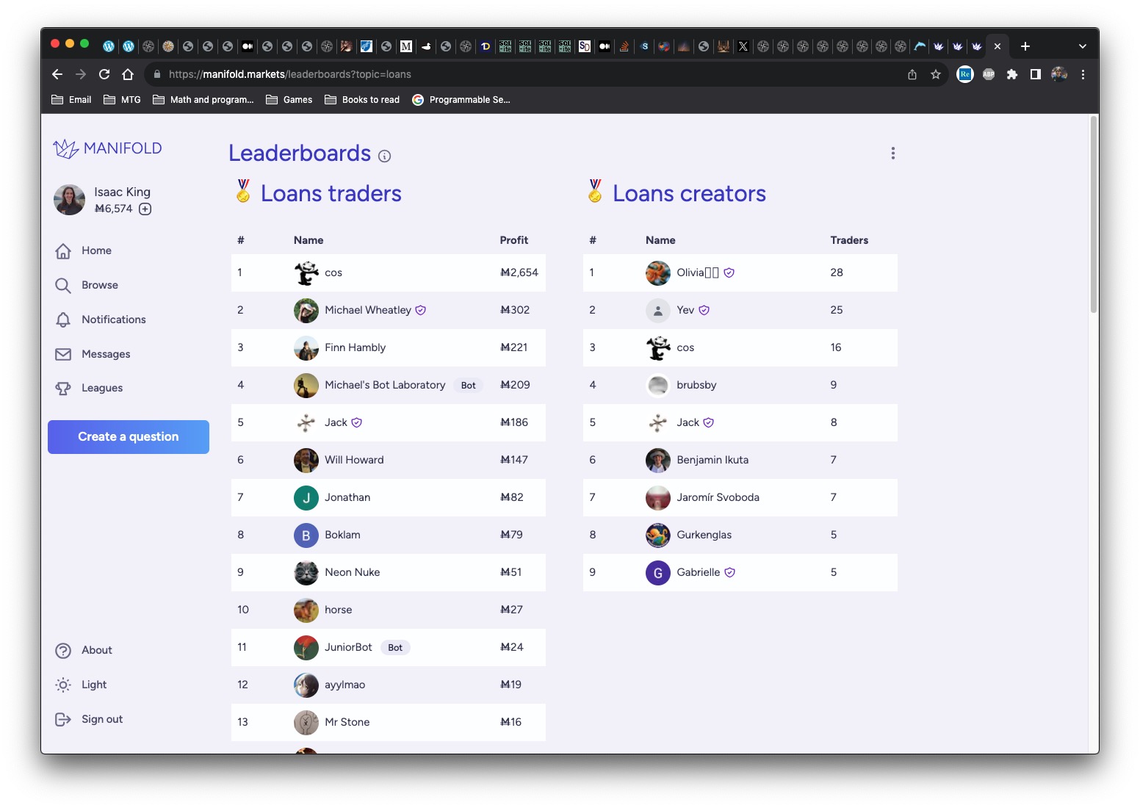Open About question-mark icon

pos(63,650)
